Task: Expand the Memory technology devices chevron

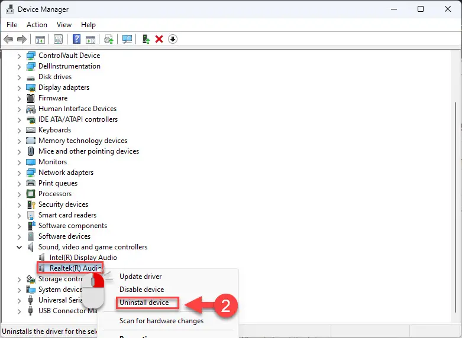Action: [19, 141]
